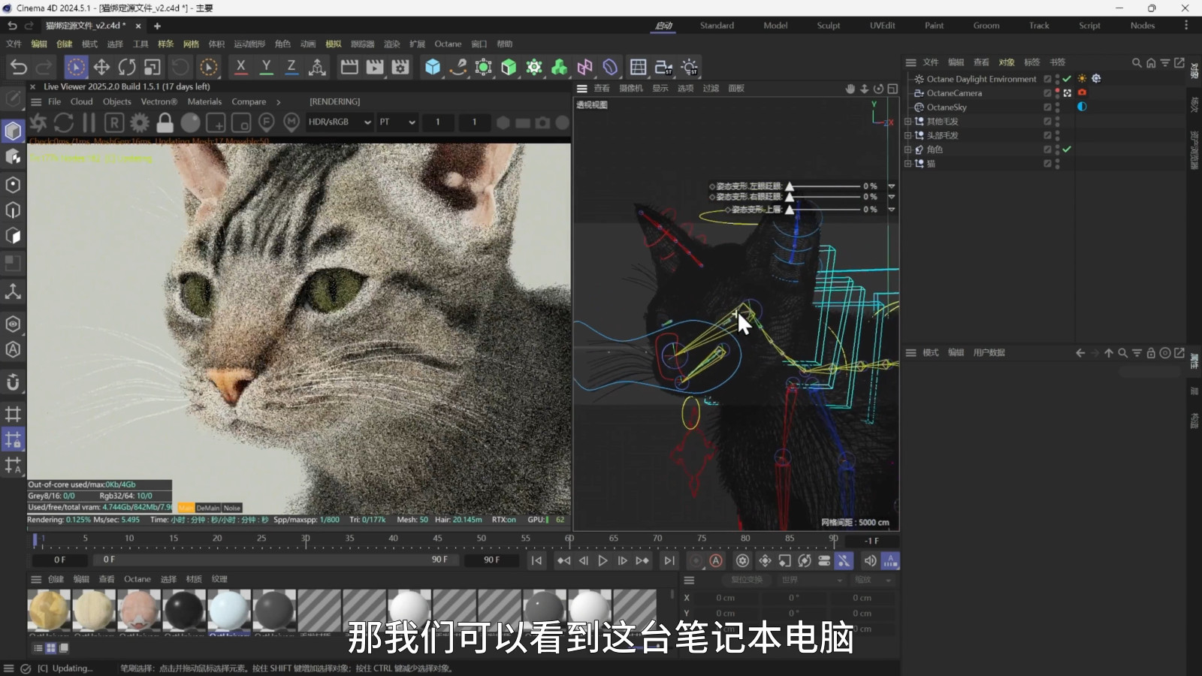The image size is (1202, 676).
Task: Toggle the lock resolution padlock in Live Viewer
Action: point(165,122)
